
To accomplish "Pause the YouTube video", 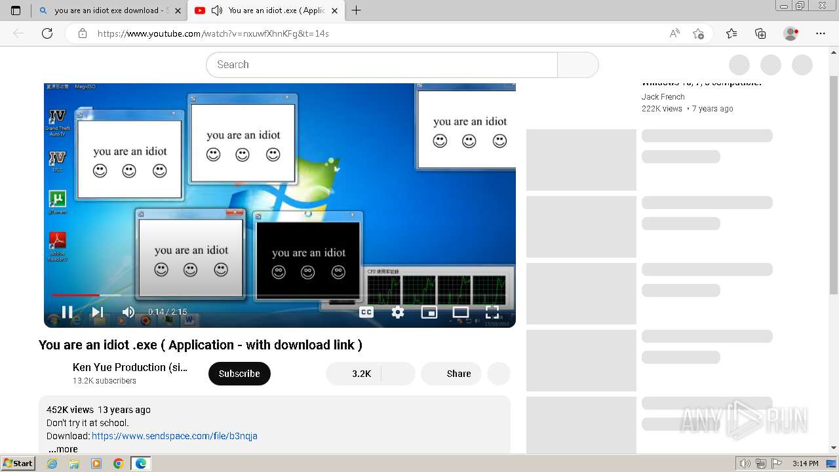I will (x=67, y=312).
